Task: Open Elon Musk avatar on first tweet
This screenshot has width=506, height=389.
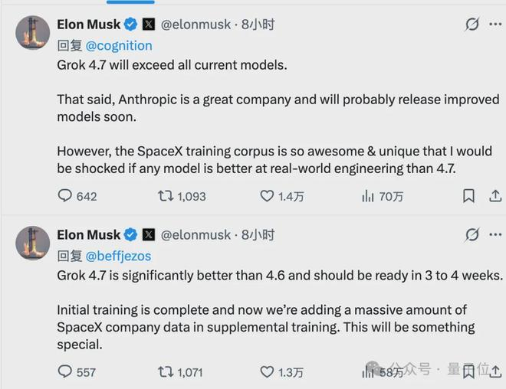Action: tap(33, 33)
